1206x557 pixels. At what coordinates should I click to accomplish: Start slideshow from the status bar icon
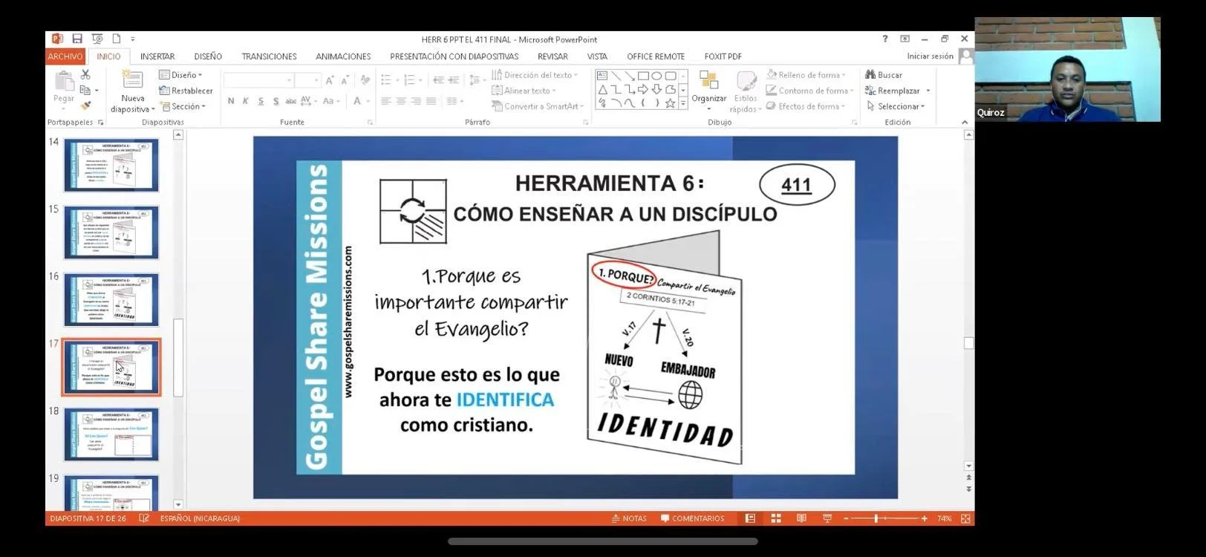click(827, 518)
